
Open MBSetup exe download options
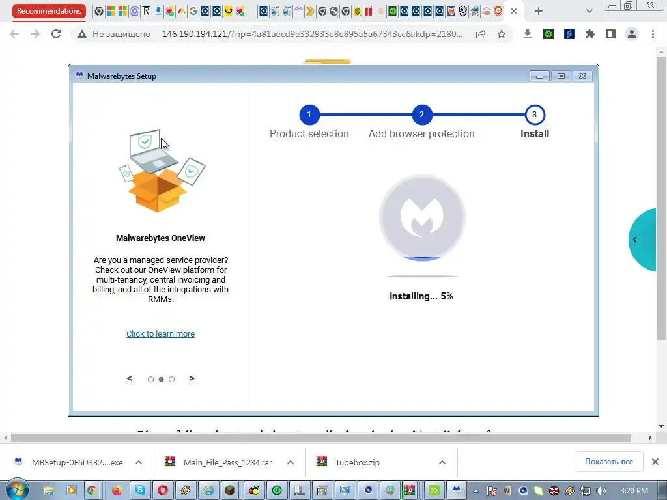point(139,462)
